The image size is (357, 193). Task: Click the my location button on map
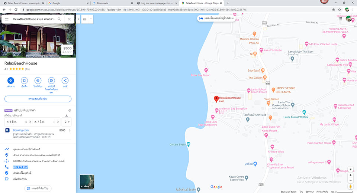click(x=350, y=169)
